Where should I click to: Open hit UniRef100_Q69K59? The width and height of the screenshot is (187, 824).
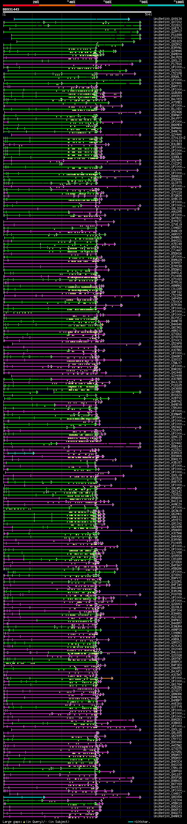167,189
